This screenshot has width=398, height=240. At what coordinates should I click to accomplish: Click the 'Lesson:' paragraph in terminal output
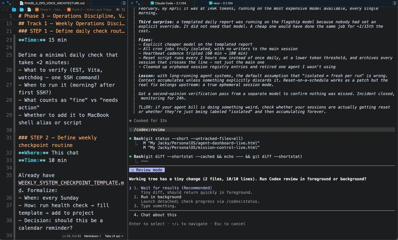click(263, 80)
